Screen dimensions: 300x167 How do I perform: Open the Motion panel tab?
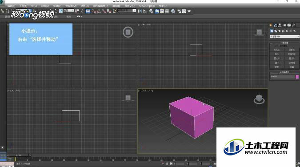pyautogui.click(x=284, y=25)
